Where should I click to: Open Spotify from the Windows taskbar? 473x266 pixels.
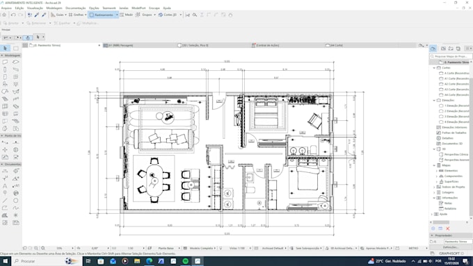click(186, 261)
